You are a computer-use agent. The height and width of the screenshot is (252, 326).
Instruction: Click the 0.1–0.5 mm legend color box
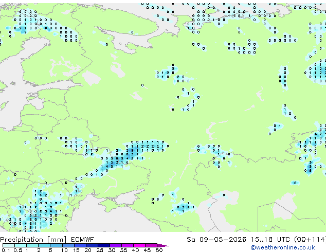(9, 245)
